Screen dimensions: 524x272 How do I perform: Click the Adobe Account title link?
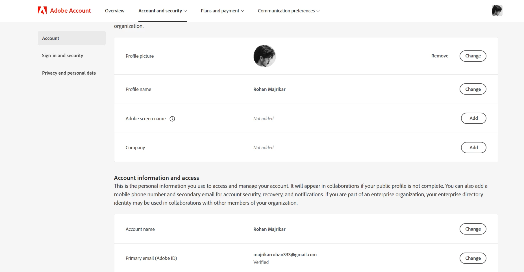[x=70, y=11]
